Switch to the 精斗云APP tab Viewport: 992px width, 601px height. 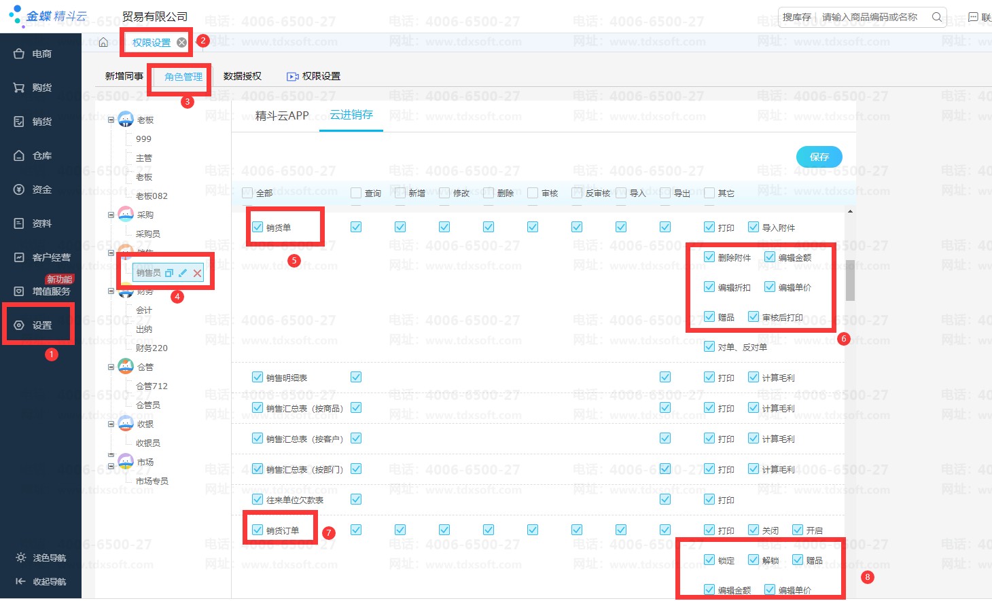(x=282, y=115)
